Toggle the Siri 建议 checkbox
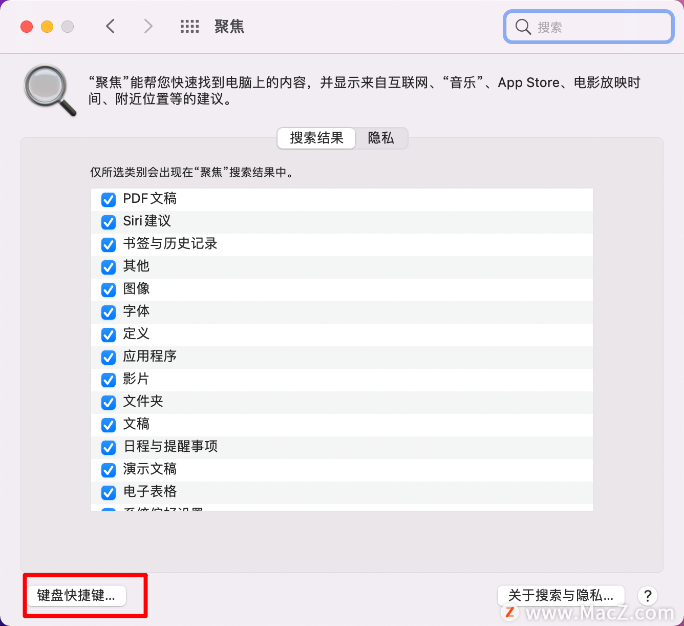The height and width of the screenshot is (626, 684). pos(109,222)
